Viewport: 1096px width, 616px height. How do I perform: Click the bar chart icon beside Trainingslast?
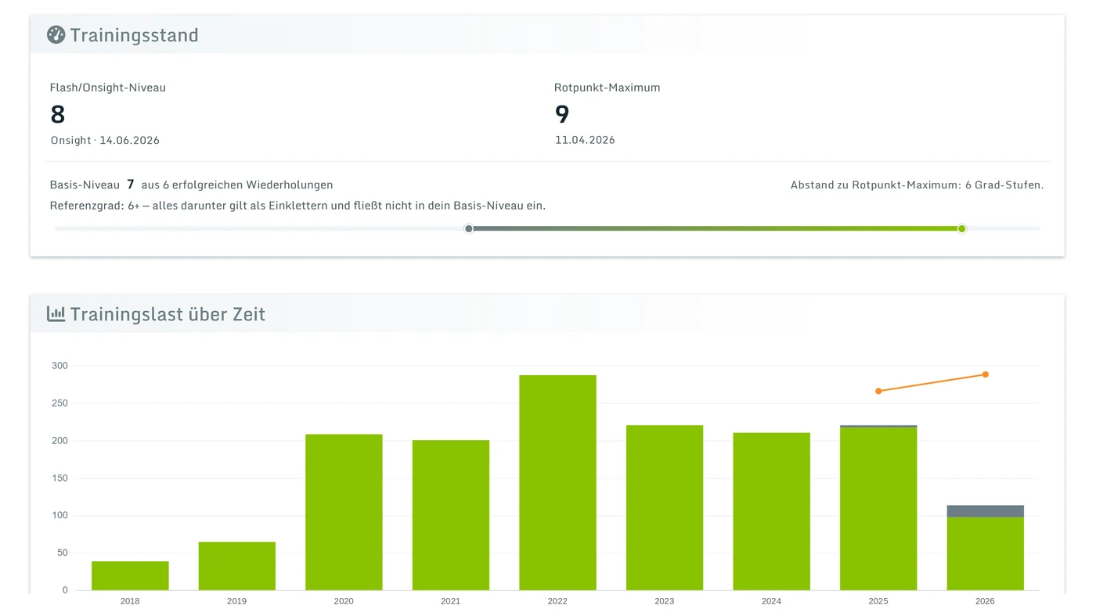point(56,313)
